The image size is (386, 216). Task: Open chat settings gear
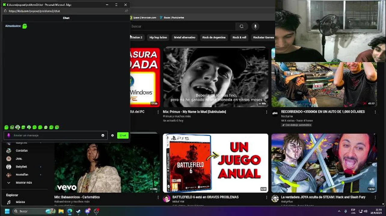(x=112, y=135)
